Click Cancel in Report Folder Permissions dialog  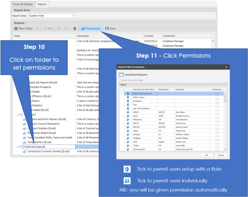220,155
